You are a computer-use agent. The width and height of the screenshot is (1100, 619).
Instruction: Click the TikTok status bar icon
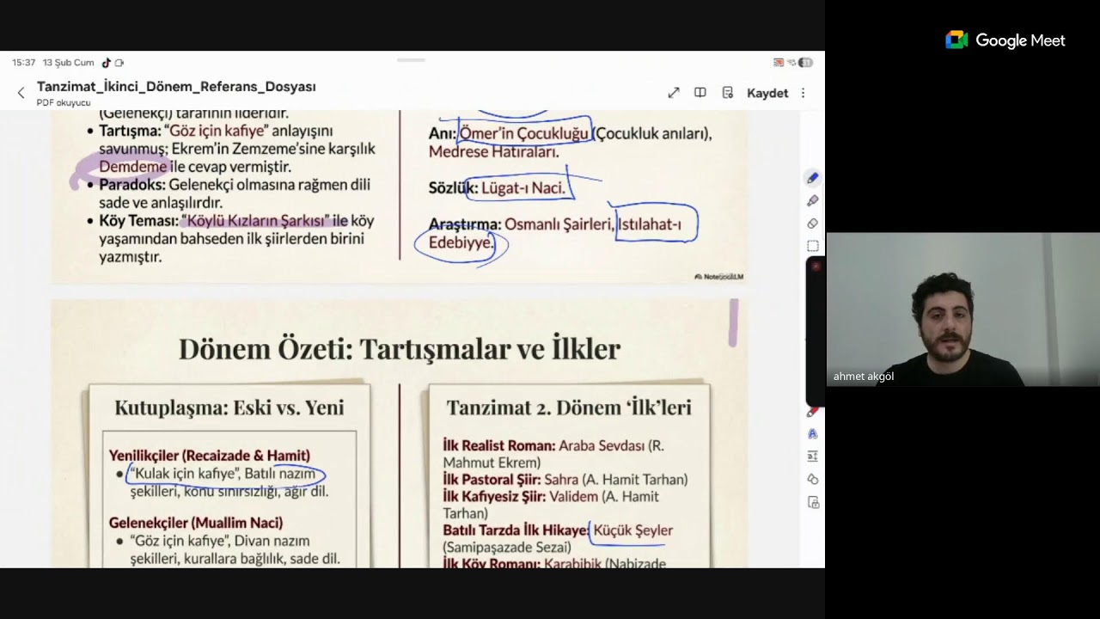click(x=107, y=63)
